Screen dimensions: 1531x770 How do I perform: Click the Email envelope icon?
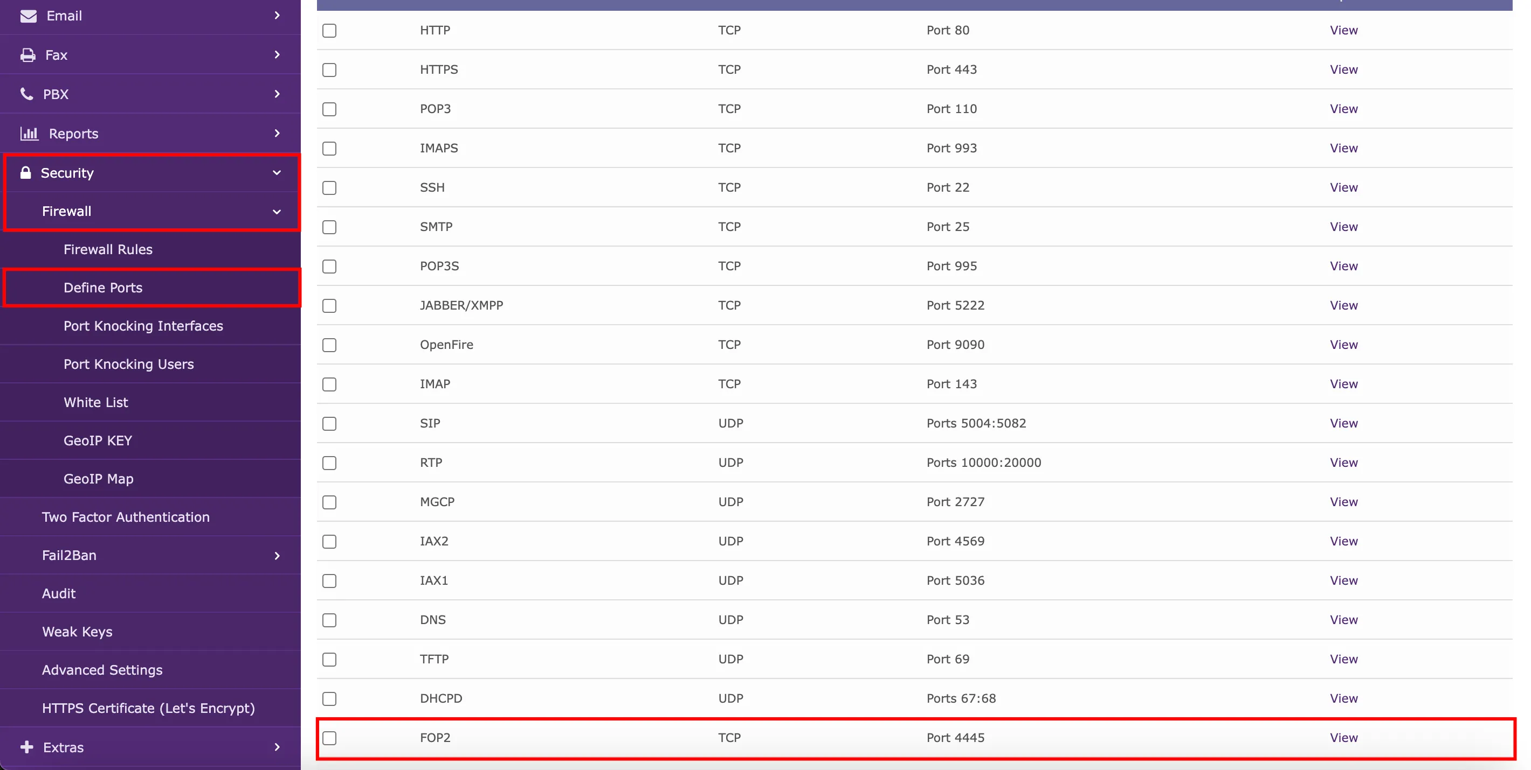pyautogui.click(x=28, y=16)
